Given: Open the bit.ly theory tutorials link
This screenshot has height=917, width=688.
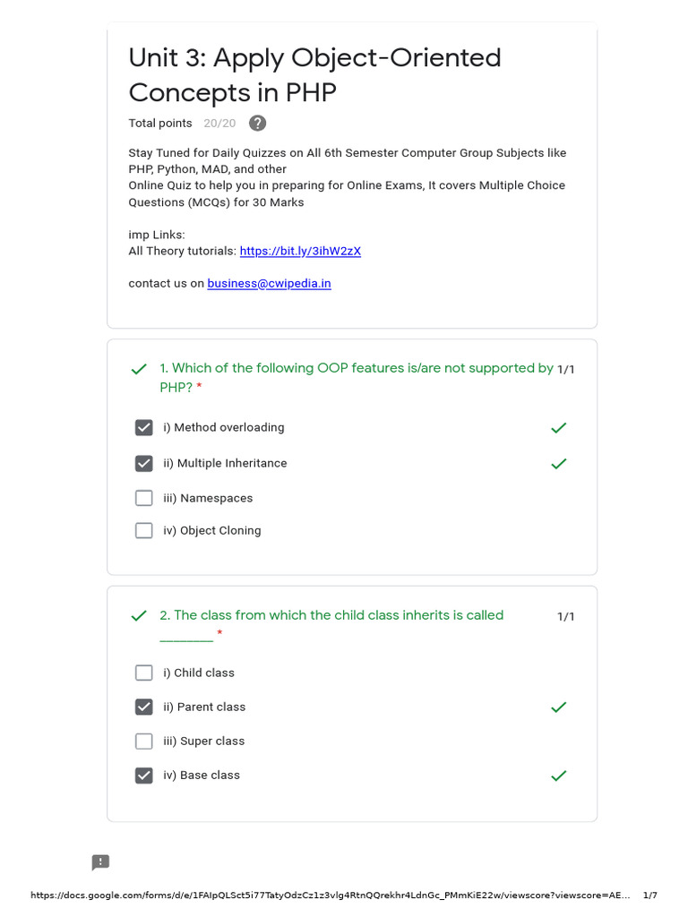Looking at the screenshot, I should (300, 252).
